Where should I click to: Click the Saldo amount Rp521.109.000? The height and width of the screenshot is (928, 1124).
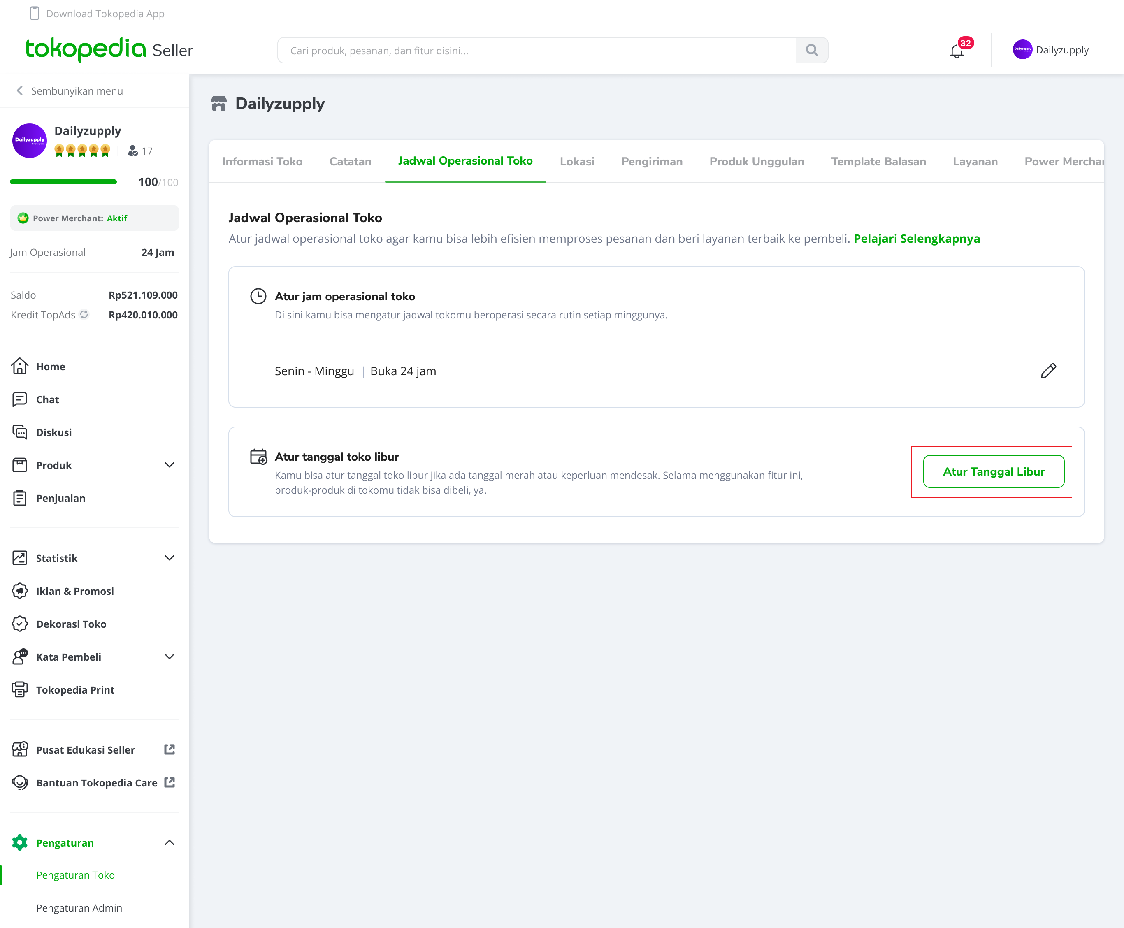(143, 295)
